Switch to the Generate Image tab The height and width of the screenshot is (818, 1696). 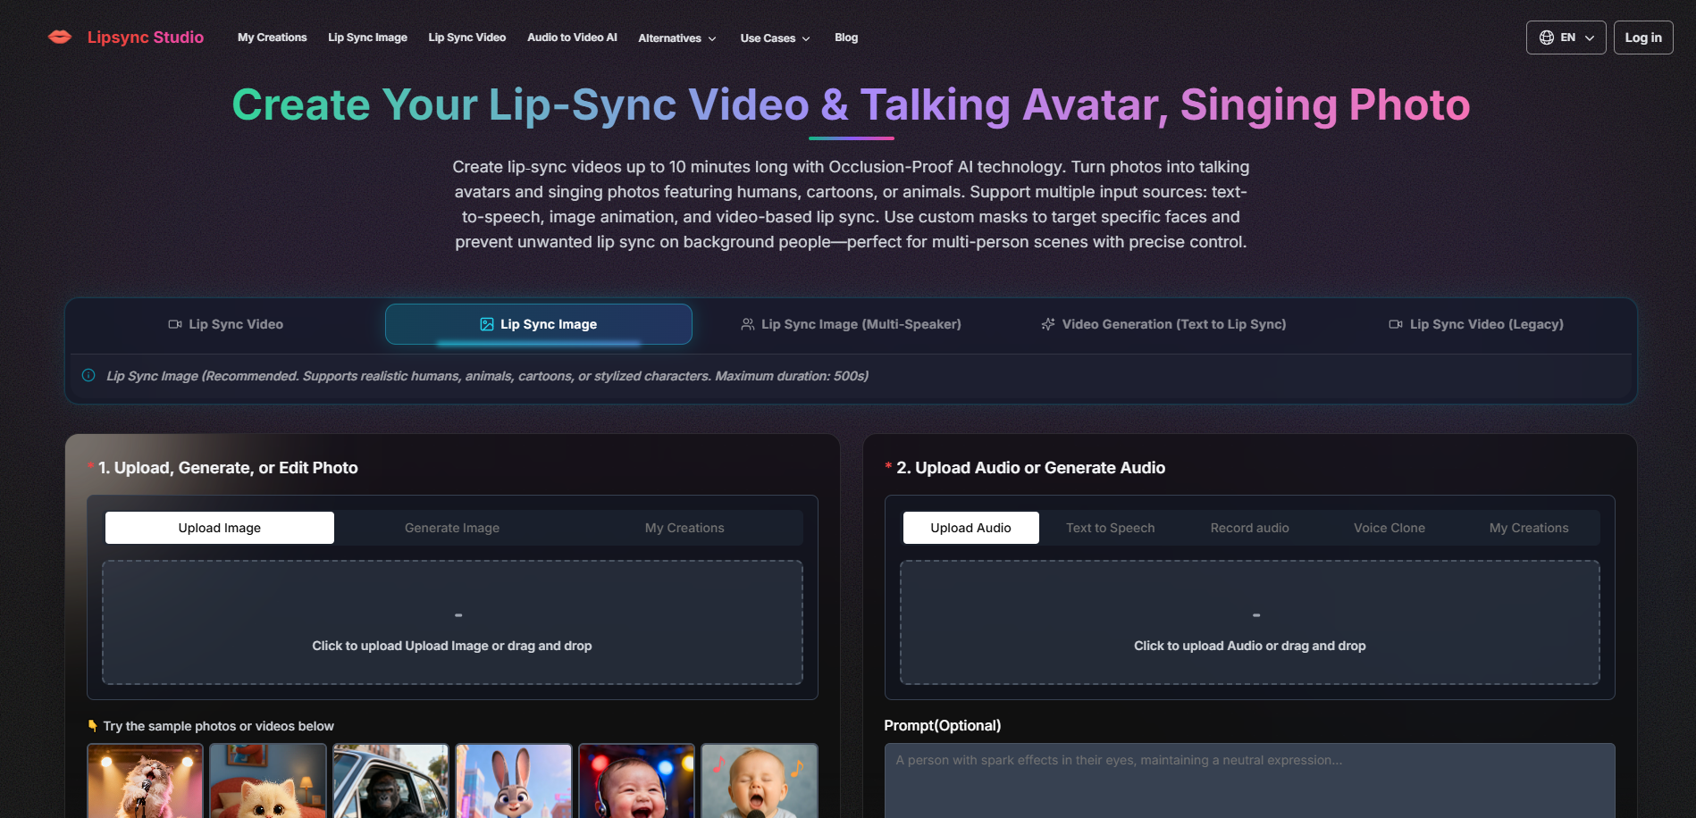coord(451,528)
